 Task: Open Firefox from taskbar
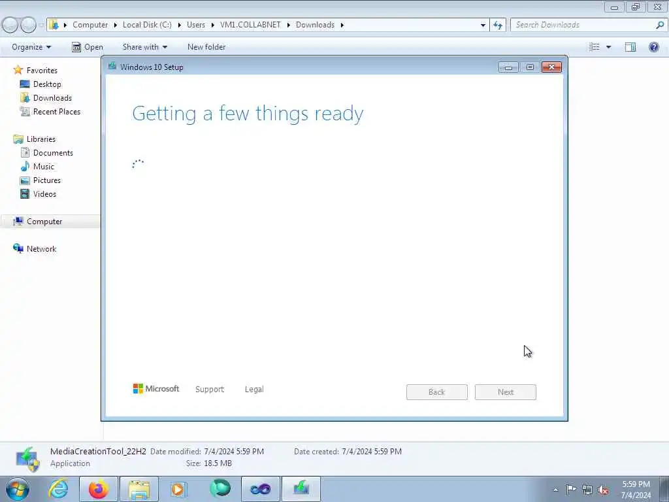(99, 489)
